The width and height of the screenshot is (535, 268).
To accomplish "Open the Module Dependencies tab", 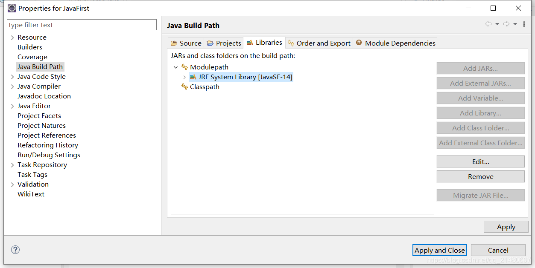I will 395,43.
